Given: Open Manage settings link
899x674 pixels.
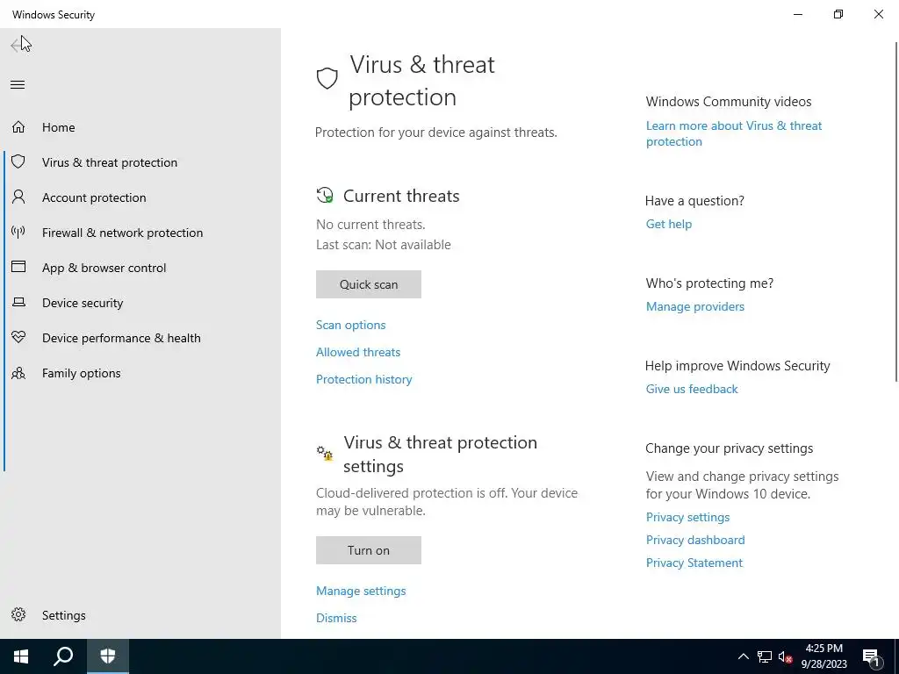Looking at the screenshot, I should [361, 591].
